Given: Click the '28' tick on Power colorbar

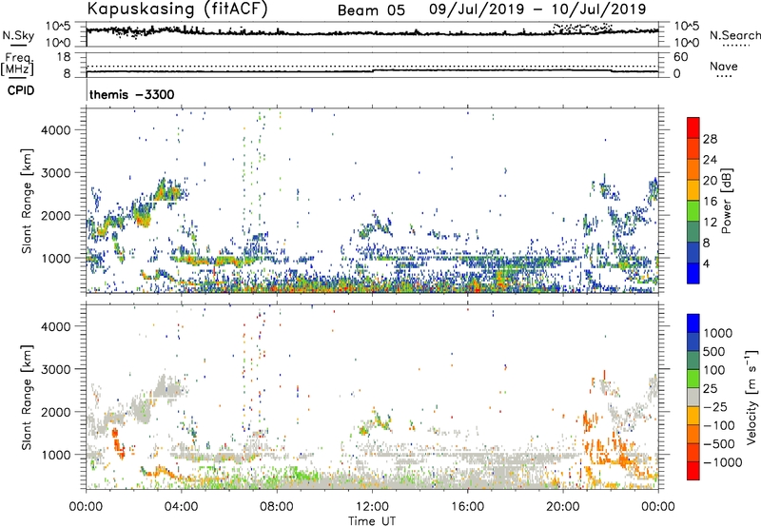Looking at the screenshot, I should click(710, 139).
